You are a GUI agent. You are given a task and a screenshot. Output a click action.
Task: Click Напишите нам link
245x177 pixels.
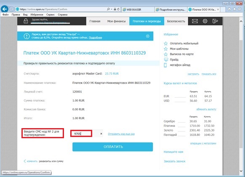(x=173, y=152)
